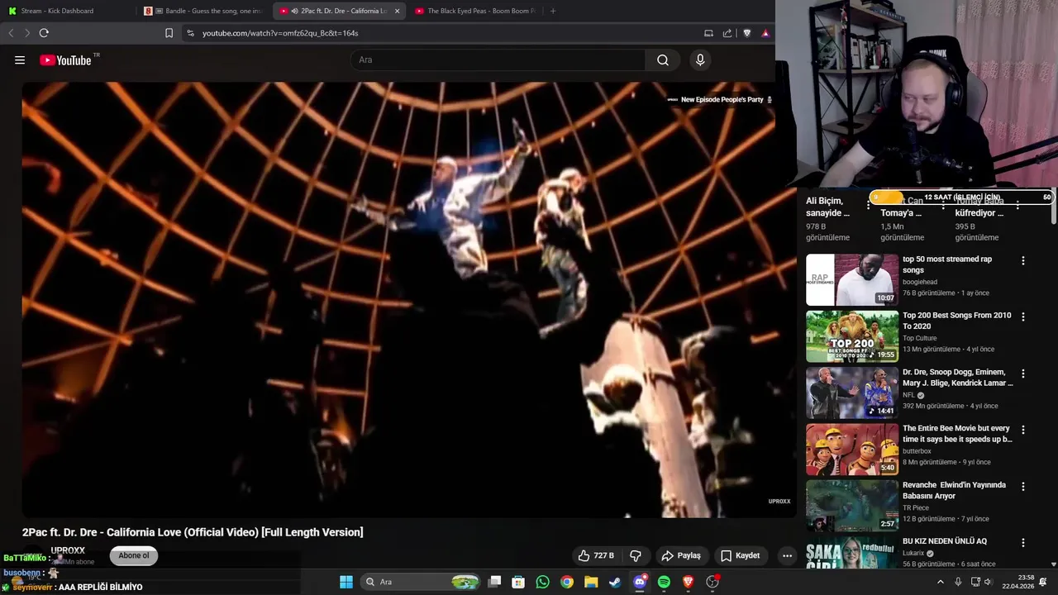Start voice search with microphone icon

(x=700, y=60)
